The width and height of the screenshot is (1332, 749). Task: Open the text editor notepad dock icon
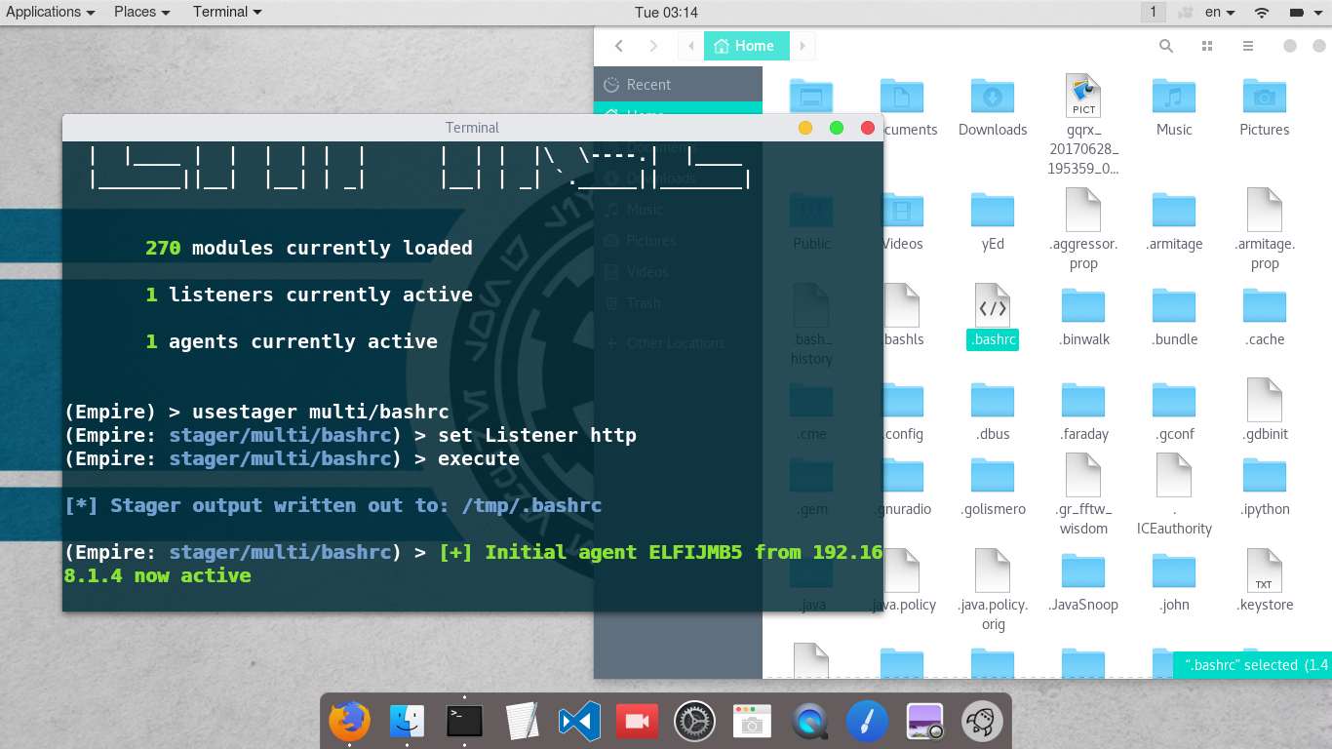pyautogui.click(x=522, y=722)
